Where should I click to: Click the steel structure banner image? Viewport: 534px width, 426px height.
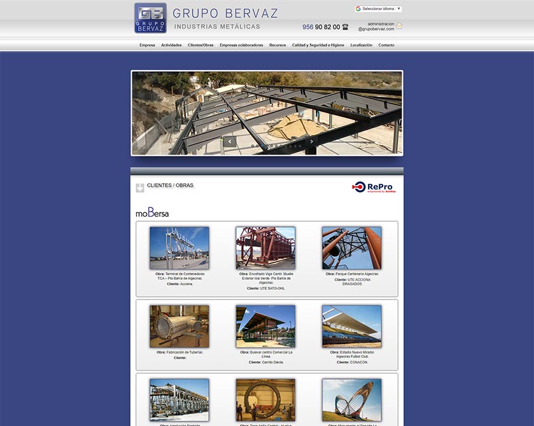point(267,113)
